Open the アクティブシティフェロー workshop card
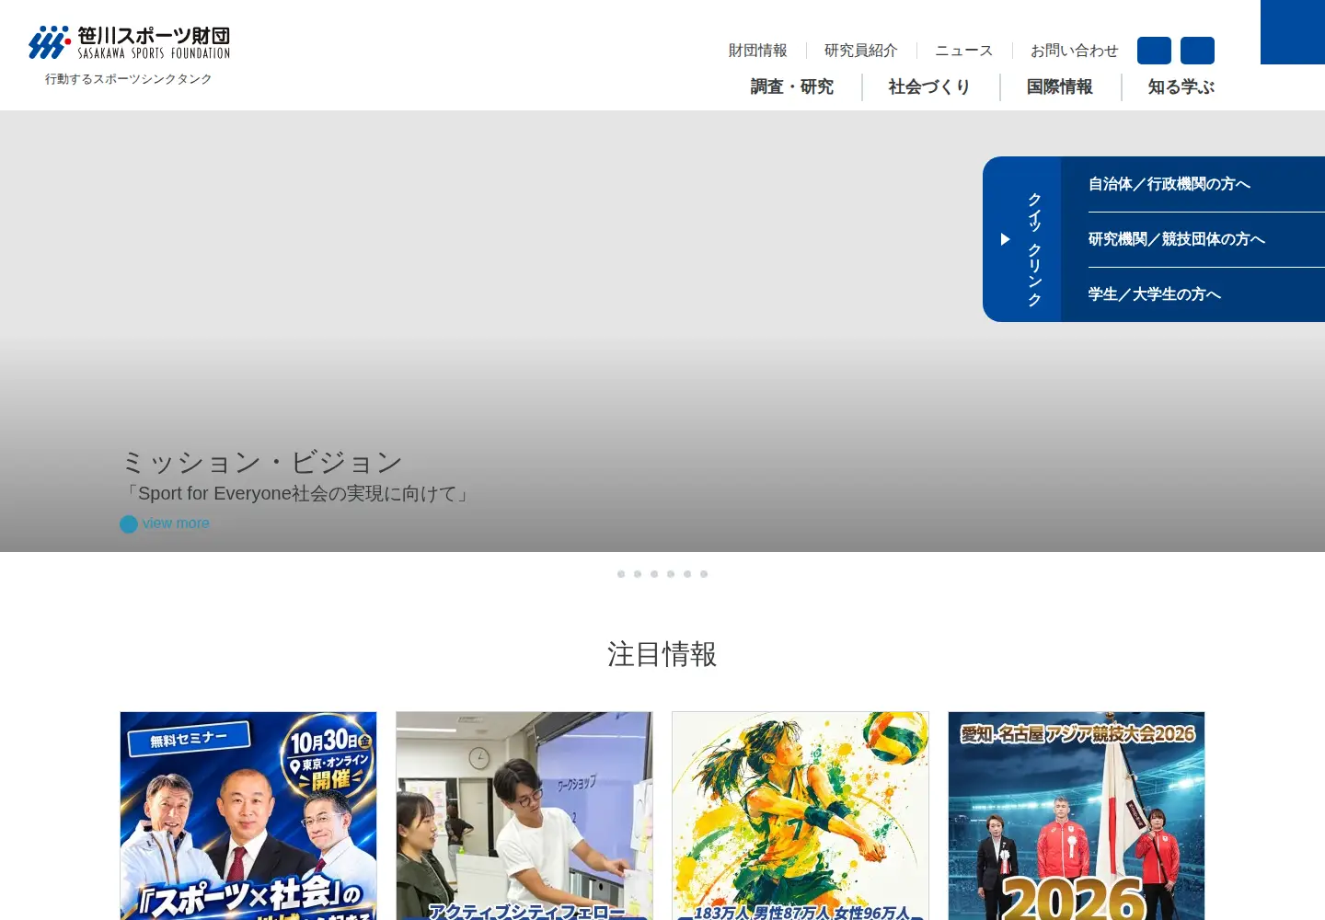Screen dimensions: 1325x920 point(524,816)
